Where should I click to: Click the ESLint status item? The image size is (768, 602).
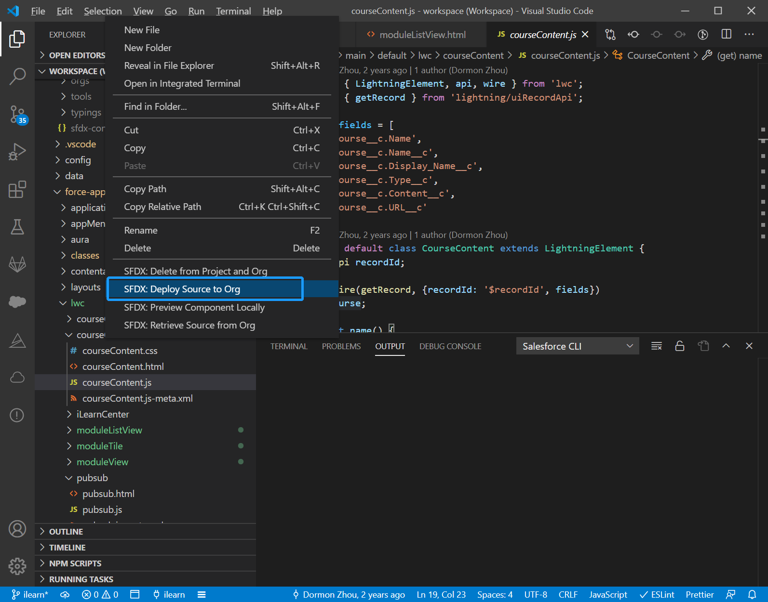tap(657, 594)
